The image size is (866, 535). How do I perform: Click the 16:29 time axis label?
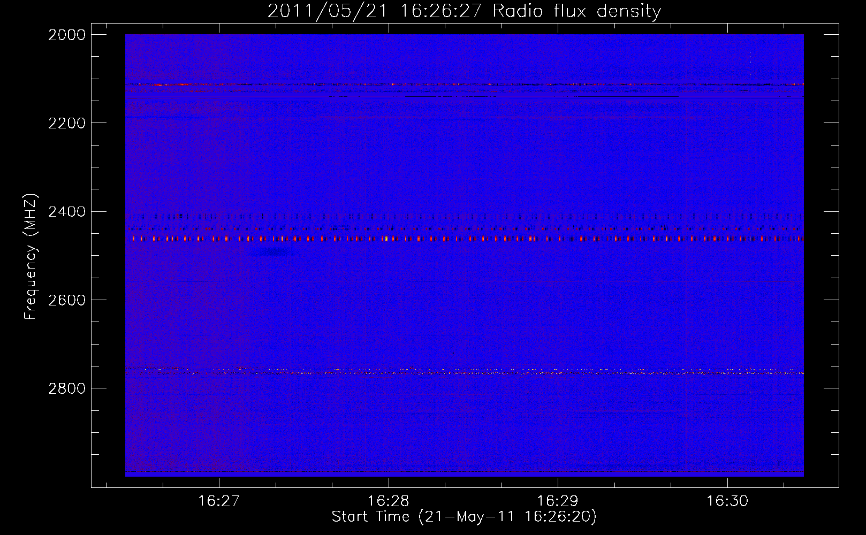(558, 501)
